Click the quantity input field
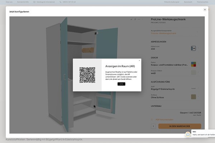The width and height of the screenshot is (215, 143). [x=153, y=126]
